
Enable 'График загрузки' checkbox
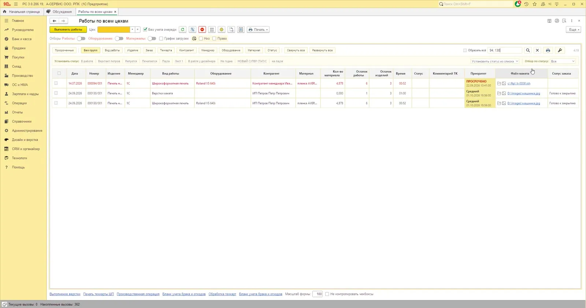161,38
